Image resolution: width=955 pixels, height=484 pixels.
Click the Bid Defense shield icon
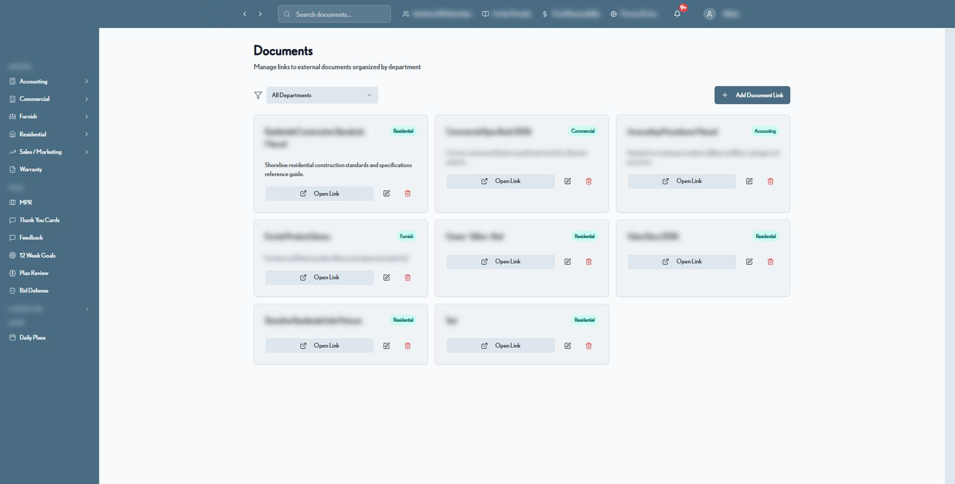[x=13, y=291]
